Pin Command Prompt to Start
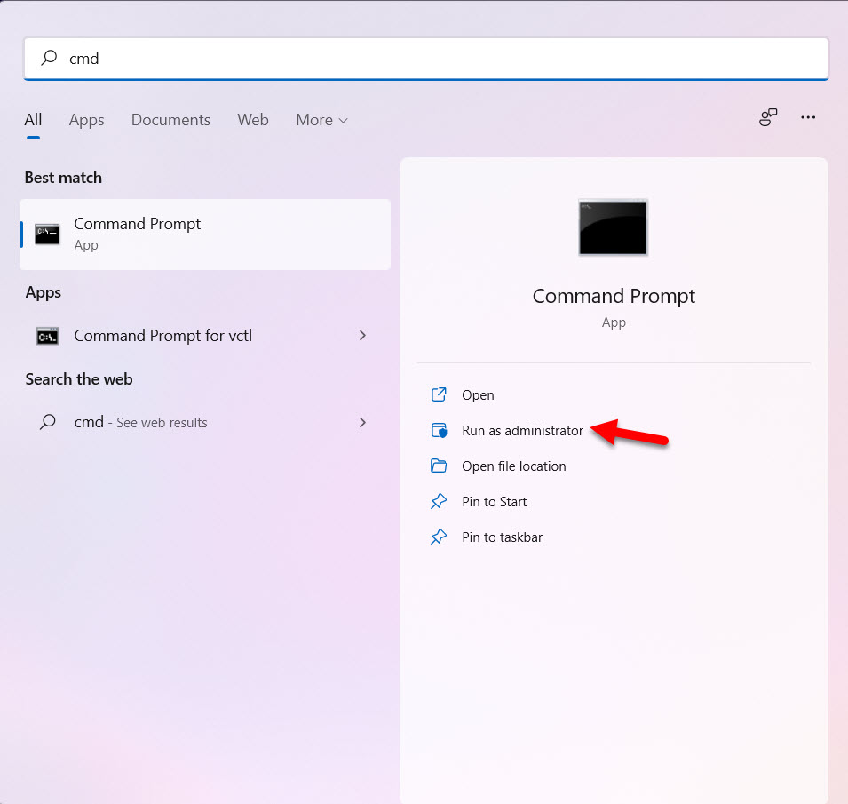 [493, 501]
